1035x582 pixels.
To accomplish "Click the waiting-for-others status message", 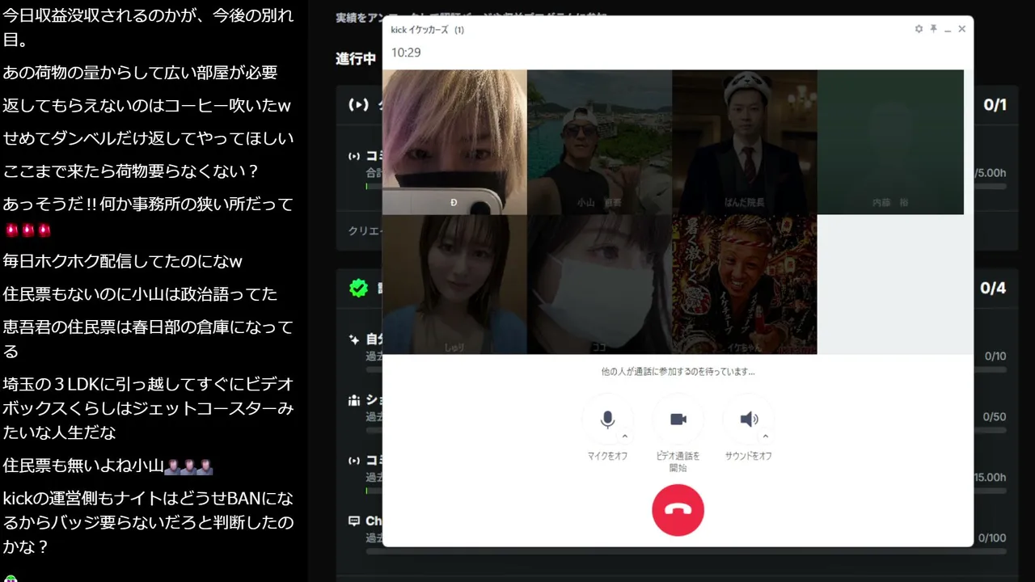I will (678, 372).
